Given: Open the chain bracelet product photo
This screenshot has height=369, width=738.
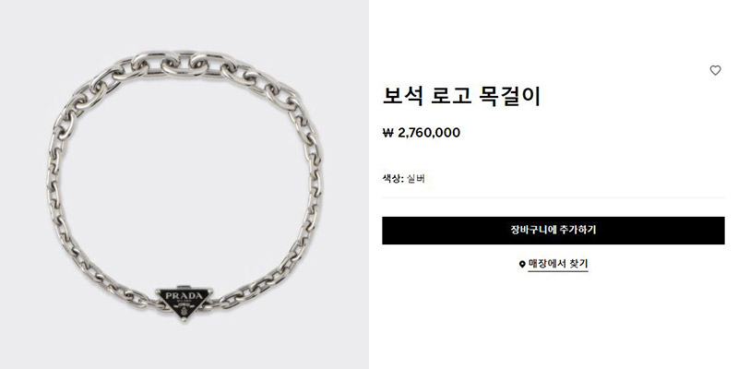Looking at the screenshot, I should pyautogui.click(x=184, y=184).
